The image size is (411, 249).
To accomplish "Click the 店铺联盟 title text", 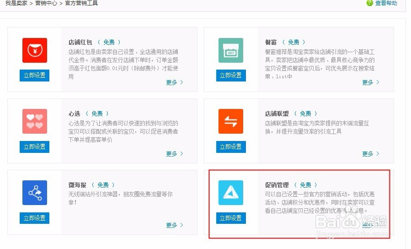I will point(277,114).
